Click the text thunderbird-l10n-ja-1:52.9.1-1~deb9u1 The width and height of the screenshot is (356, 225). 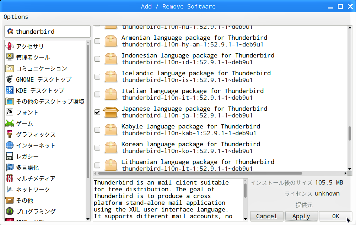(187, 115)
